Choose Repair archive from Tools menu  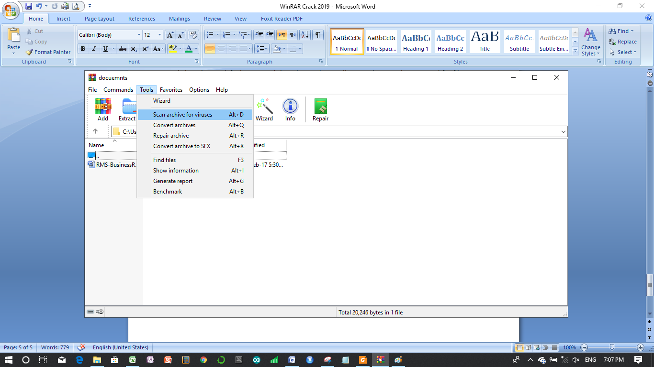point(195,136)
